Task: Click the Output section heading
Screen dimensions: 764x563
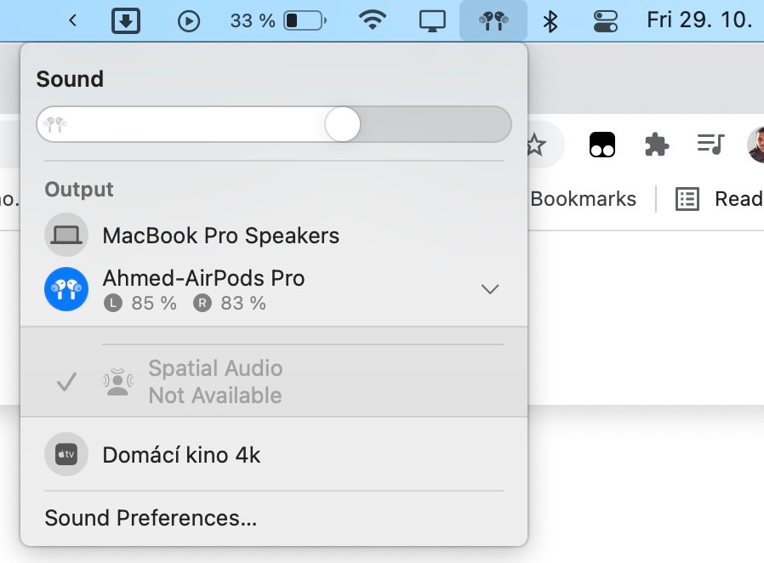Action: click(x=79, y=190)
